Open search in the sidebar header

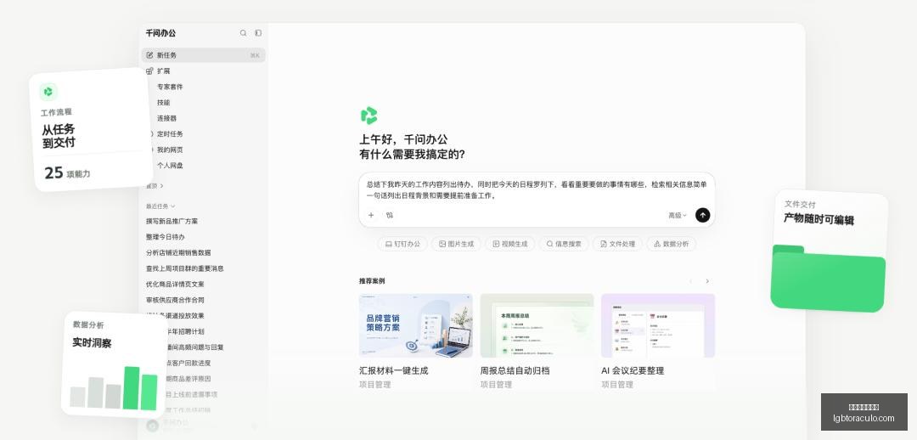tap(244, 33)
